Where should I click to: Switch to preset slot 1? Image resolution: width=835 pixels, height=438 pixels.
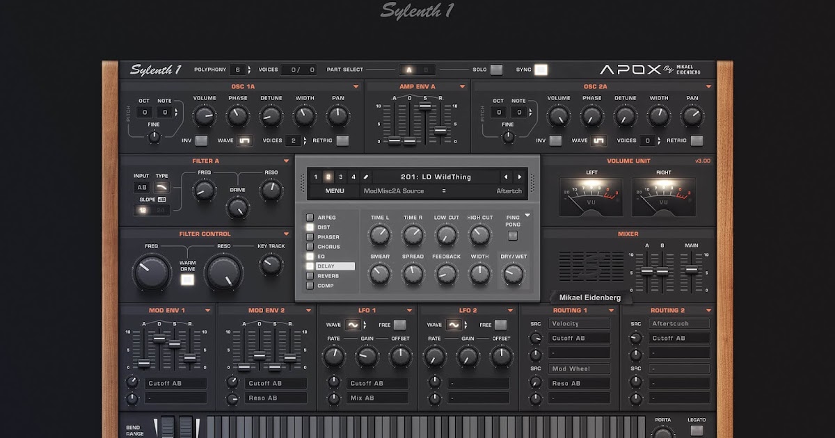coord(316,177)
